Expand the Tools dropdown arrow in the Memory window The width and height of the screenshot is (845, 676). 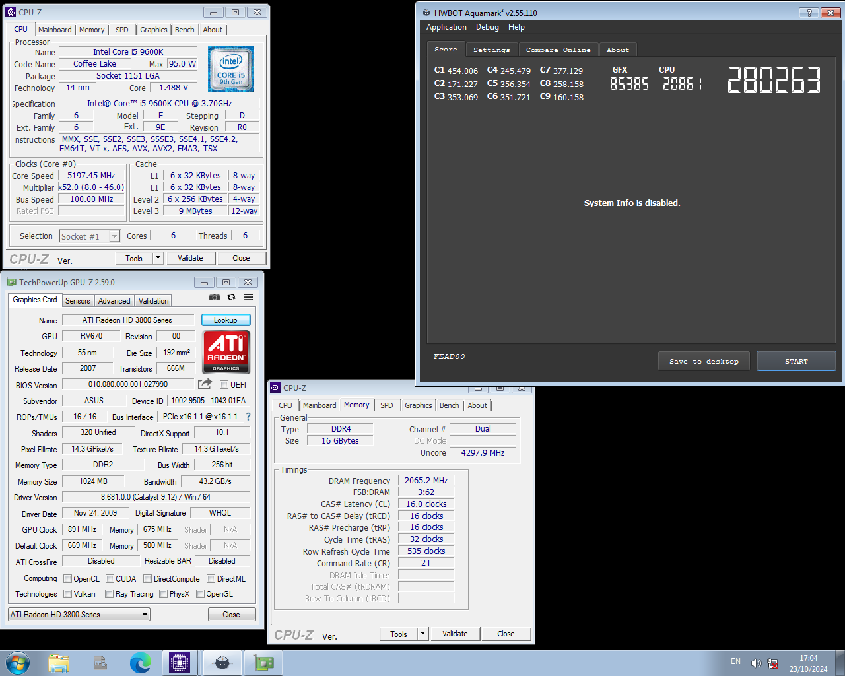coord(422,634)
